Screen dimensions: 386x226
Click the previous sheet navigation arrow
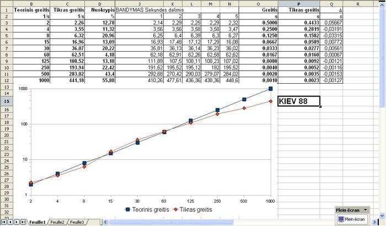(x=10, y=222)
